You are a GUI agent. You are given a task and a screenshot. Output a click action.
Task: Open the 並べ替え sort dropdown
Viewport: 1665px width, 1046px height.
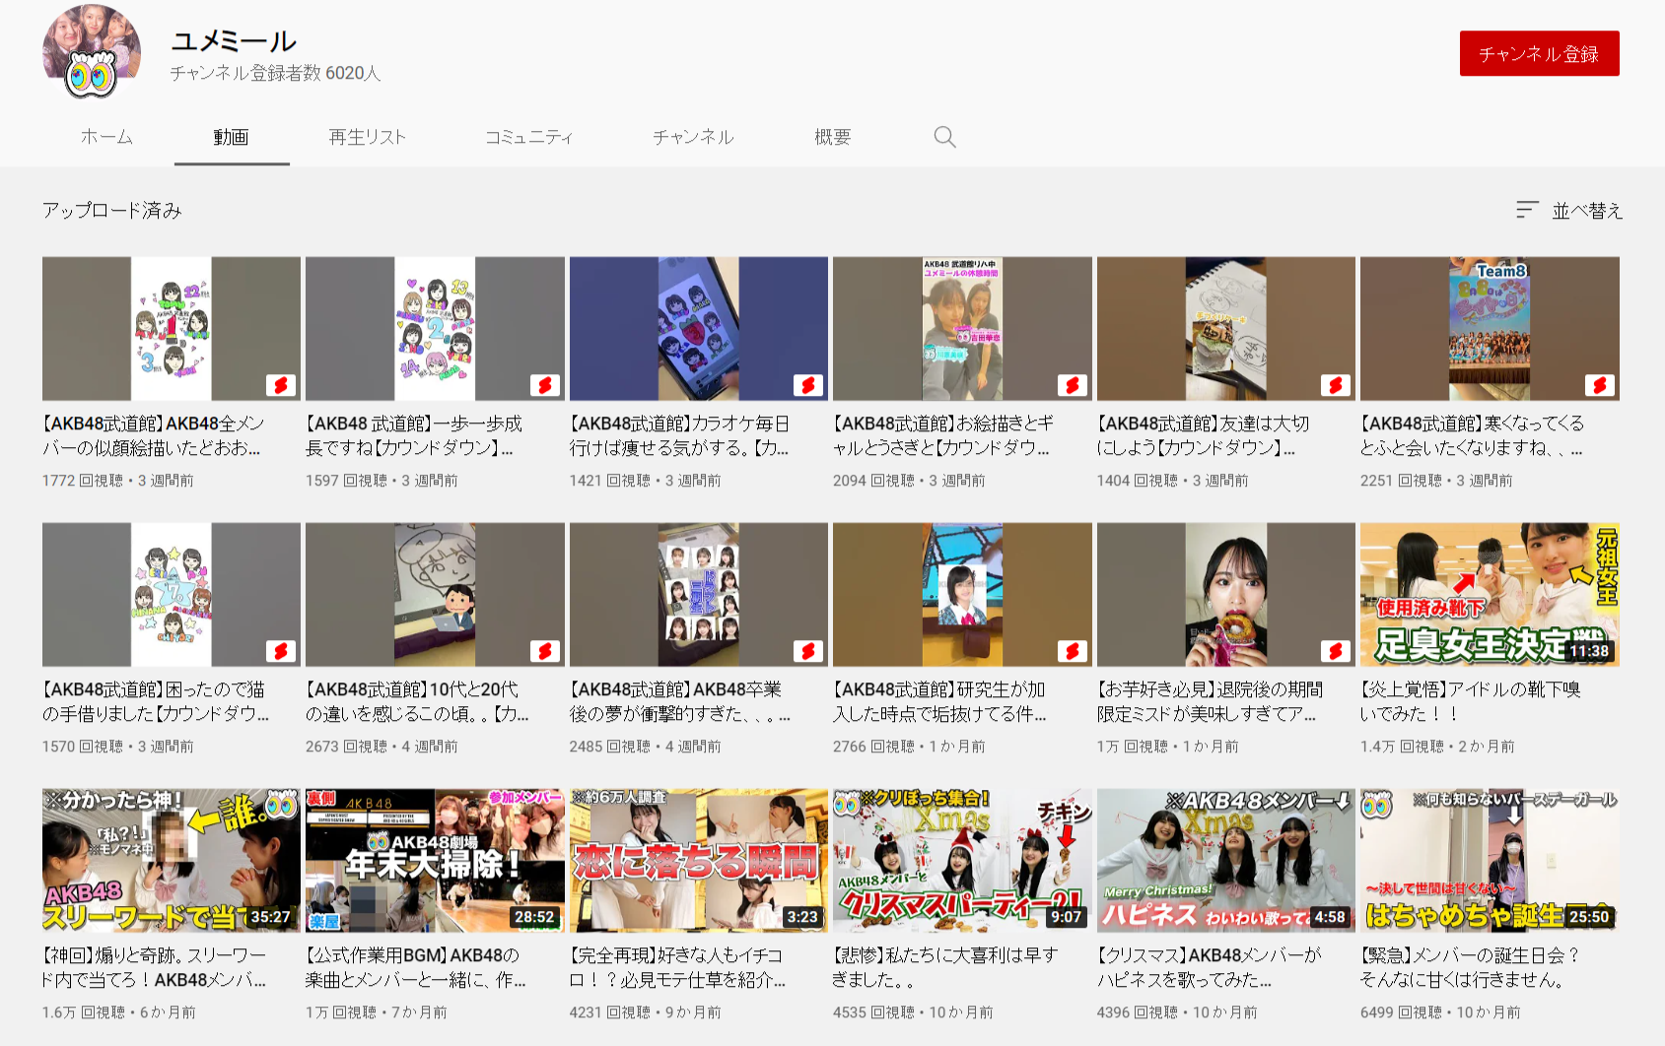pyautogui.click(x=1569, y=210)
